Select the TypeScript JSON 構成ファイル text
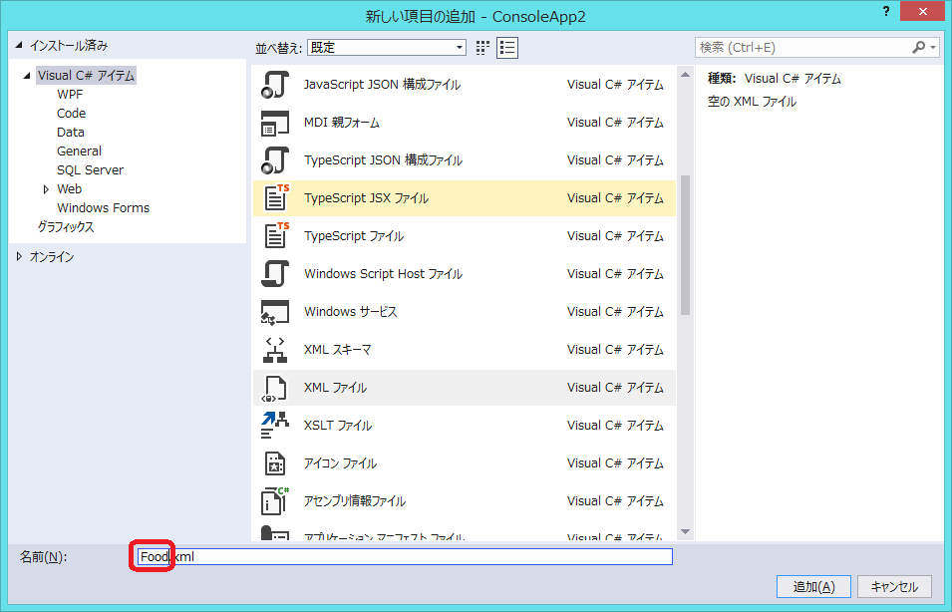952x612 pixels. [383, 160]
